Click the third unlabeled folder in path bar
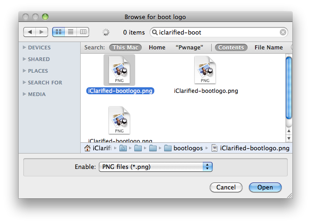 pyautogui.click(x=153, y=148)
